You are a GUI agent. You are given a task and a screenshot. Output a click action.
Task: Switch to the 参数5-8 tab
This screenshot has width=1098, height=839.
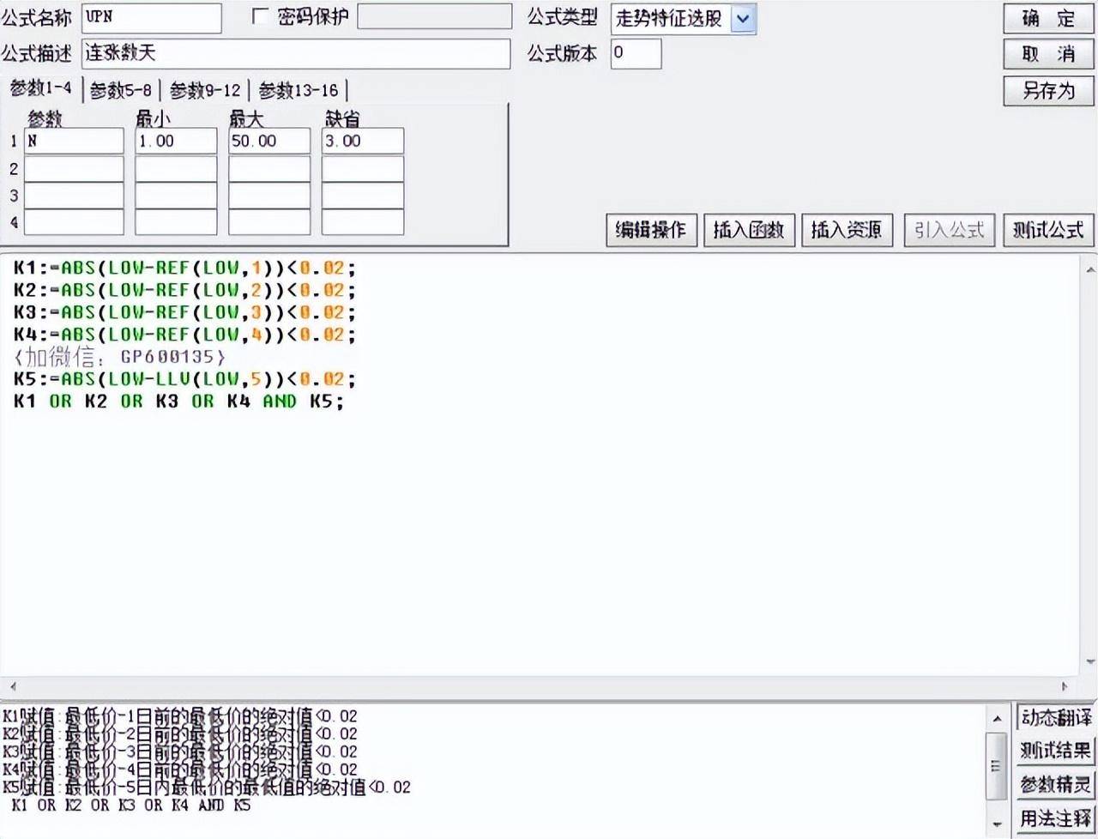(120, 90)
